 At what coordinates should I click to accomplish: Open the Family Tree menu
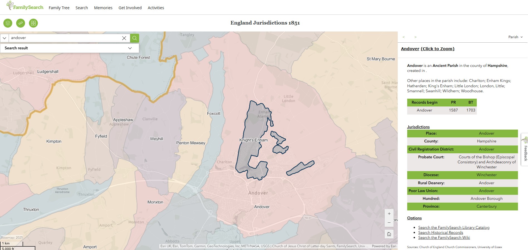tap(59, 8)
